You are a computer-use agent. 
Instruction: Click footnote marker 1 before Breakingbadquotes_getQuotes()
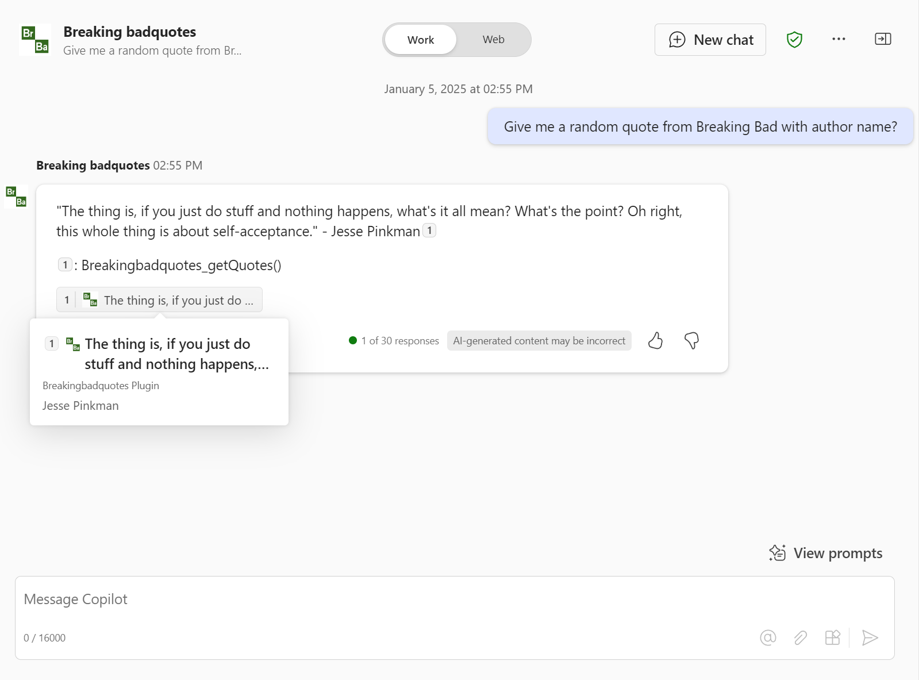65,264
